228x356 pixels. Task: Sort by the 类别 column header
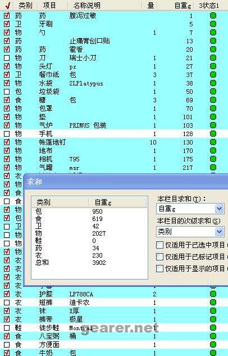25,5
